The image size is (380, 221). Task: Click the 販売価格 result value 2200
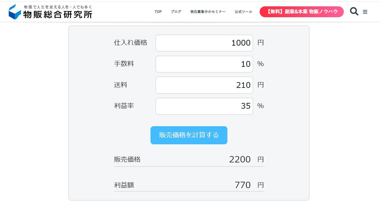(240, 159)
